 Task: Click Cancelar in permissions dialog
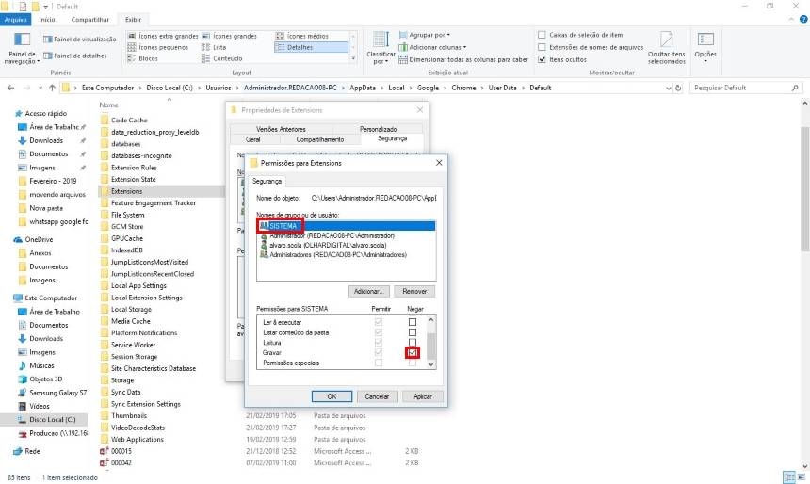pyautogui.click(x=377, y=396)
